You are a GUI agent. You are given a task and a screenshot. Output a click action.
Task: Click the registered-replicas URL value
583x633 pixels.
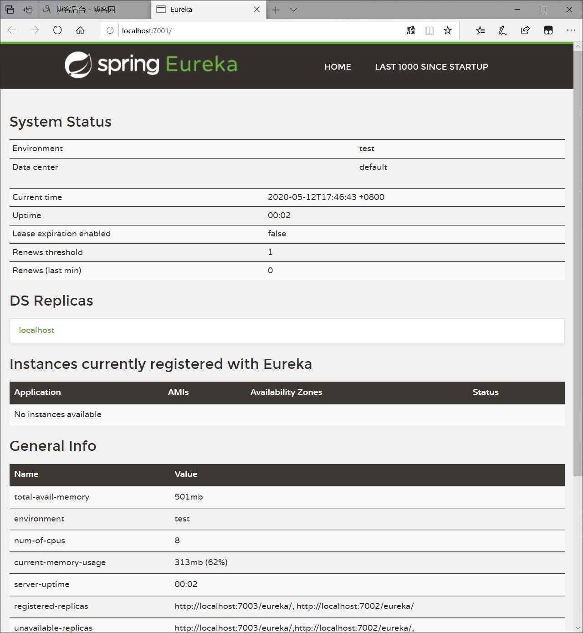click(x=294, y=606)
